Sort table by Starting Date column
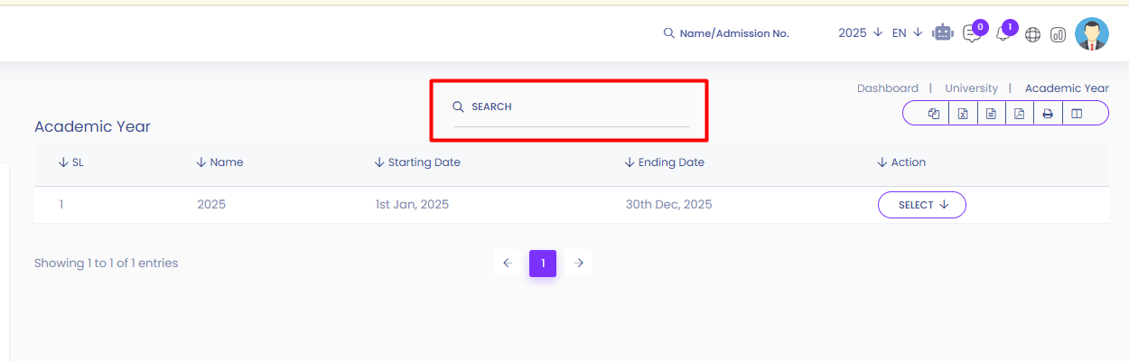1129x361 pixels. click(x=417, y=162)
